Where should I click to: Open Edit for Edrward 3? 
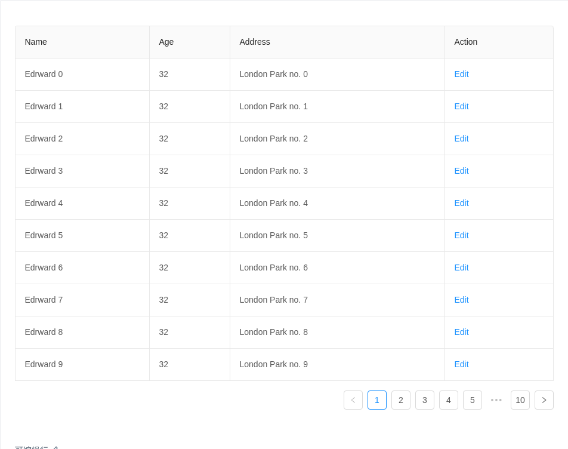(x=461, y=171)
